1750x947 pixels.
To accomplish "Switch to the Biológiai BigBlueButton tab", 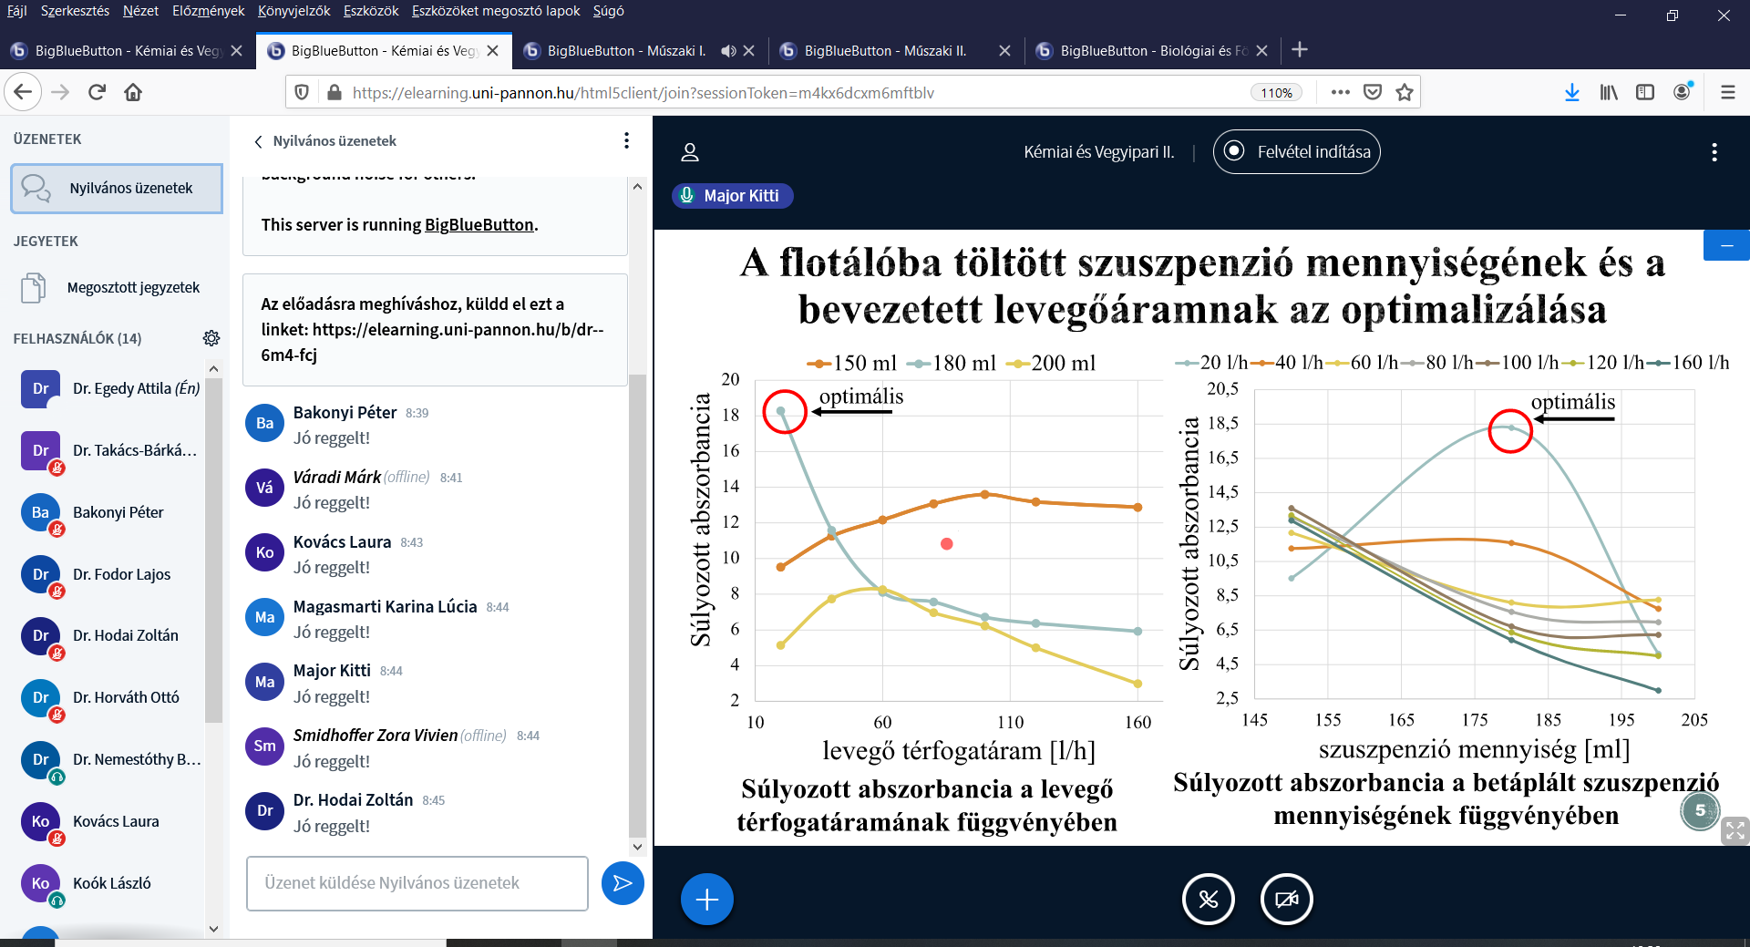I will (1152, 51).
